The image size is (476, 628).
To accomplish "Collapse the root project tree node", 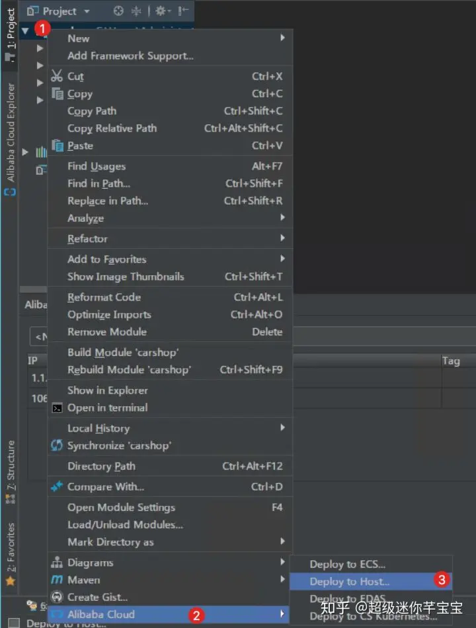I will pyautogui.click(x=26, y=30).
